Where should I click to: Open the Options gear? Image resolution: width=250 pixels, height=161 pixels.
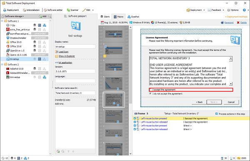pos(233,10)
